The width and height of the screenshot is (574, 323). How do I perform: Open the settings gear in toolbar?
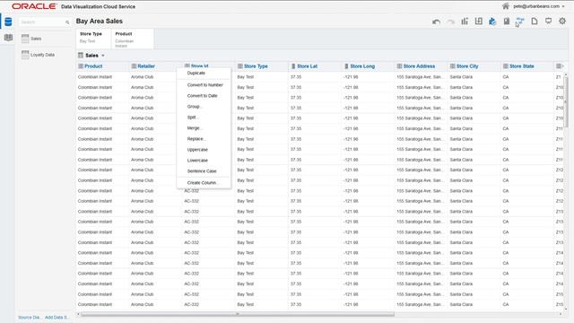[x=562, y=22]
